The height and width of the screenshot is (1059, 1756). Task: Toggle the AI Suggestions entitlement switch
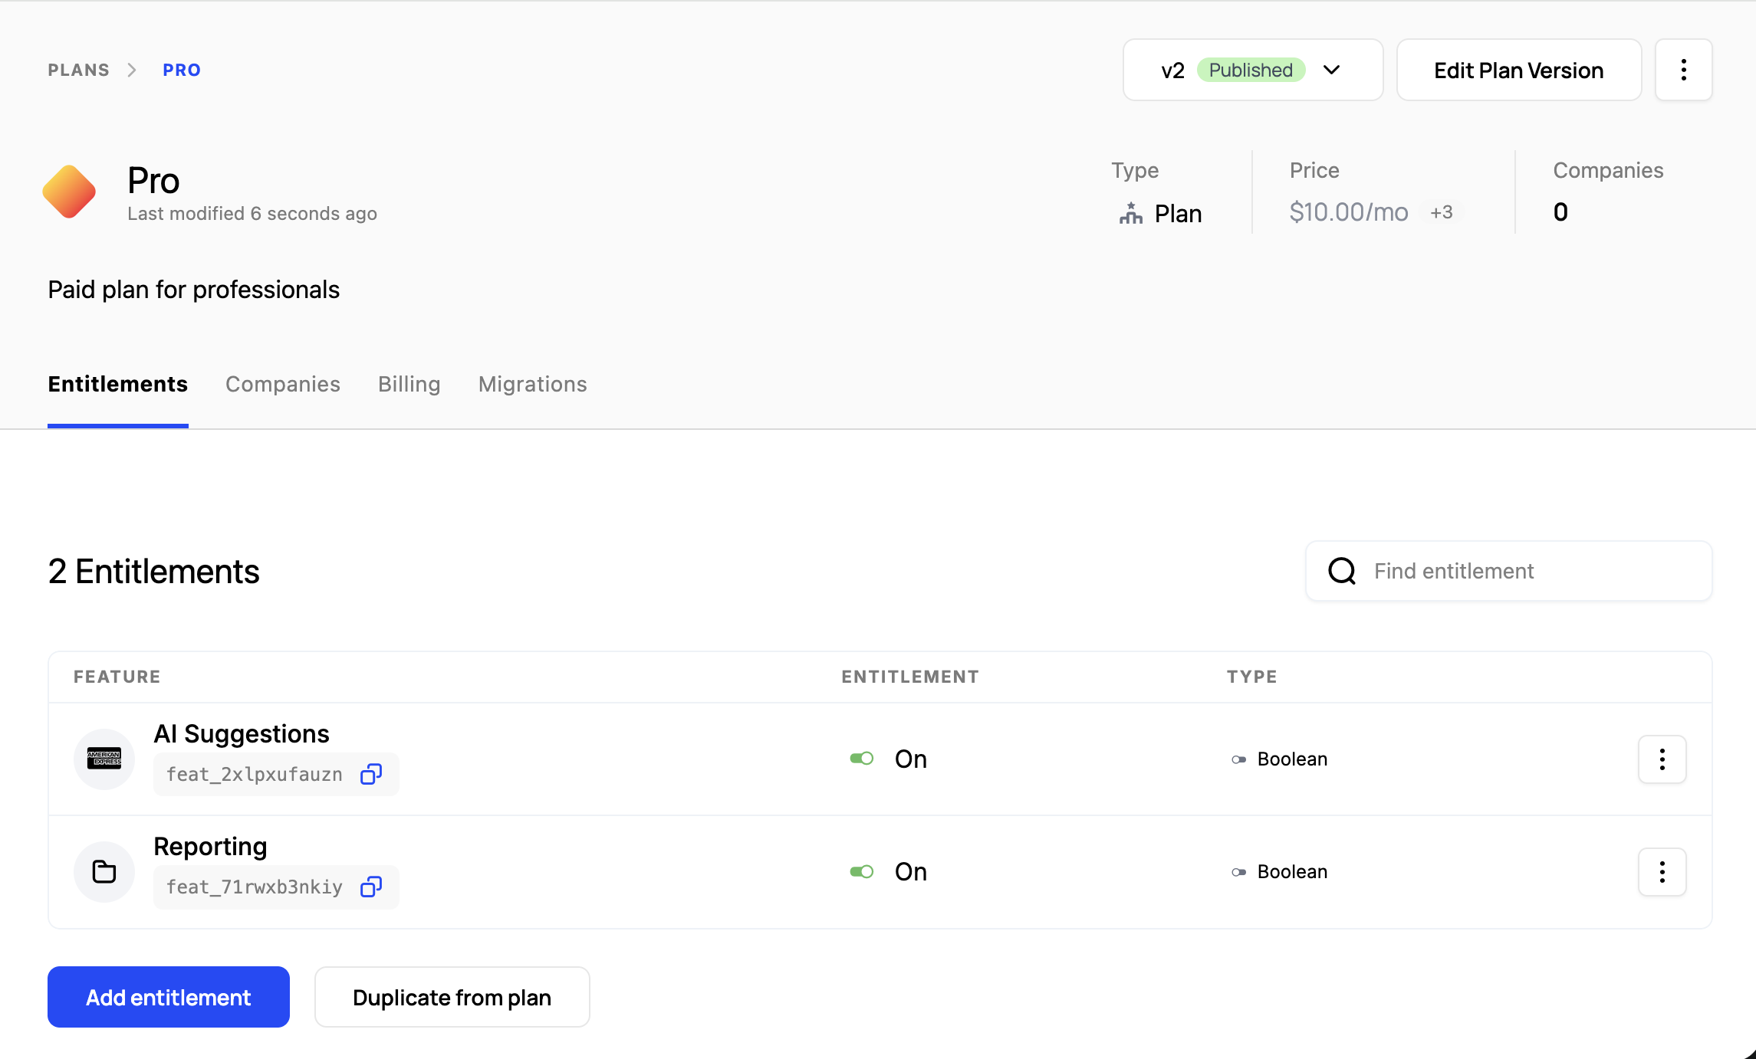(x=862, y=759)
